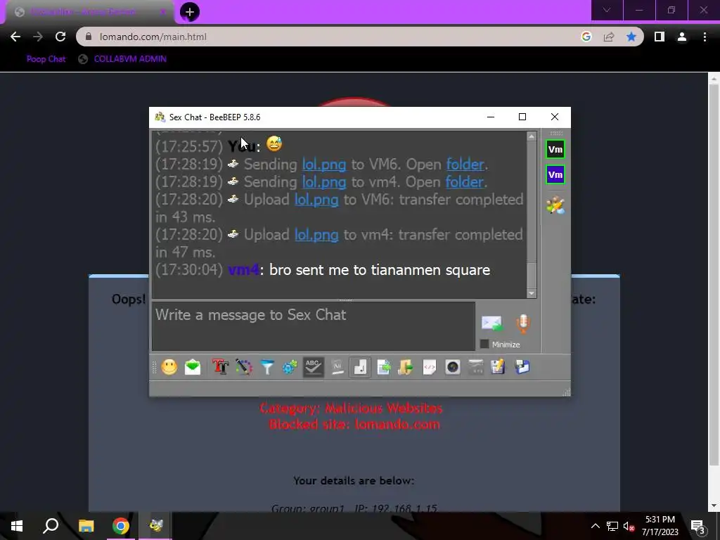Click the message input field

314,326
